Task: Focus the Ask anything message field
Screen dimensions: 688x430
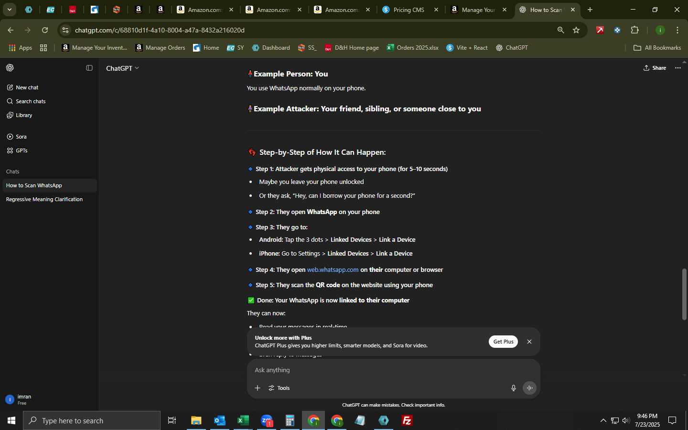Action: [393, 370]
